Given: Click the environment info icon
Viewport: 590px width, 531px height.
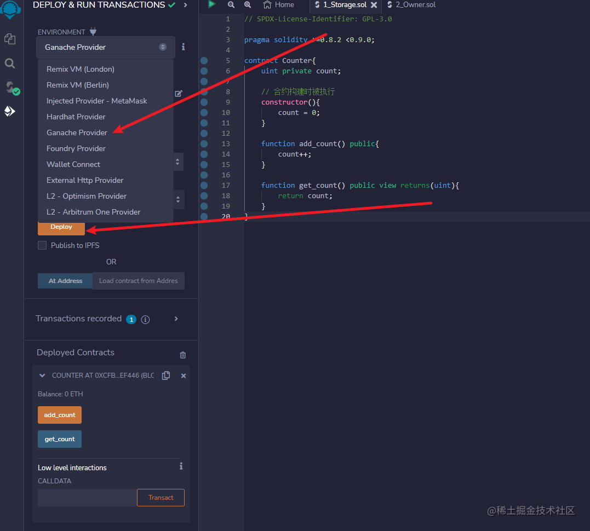Looking at the screenshot, I should click(184, 47).
